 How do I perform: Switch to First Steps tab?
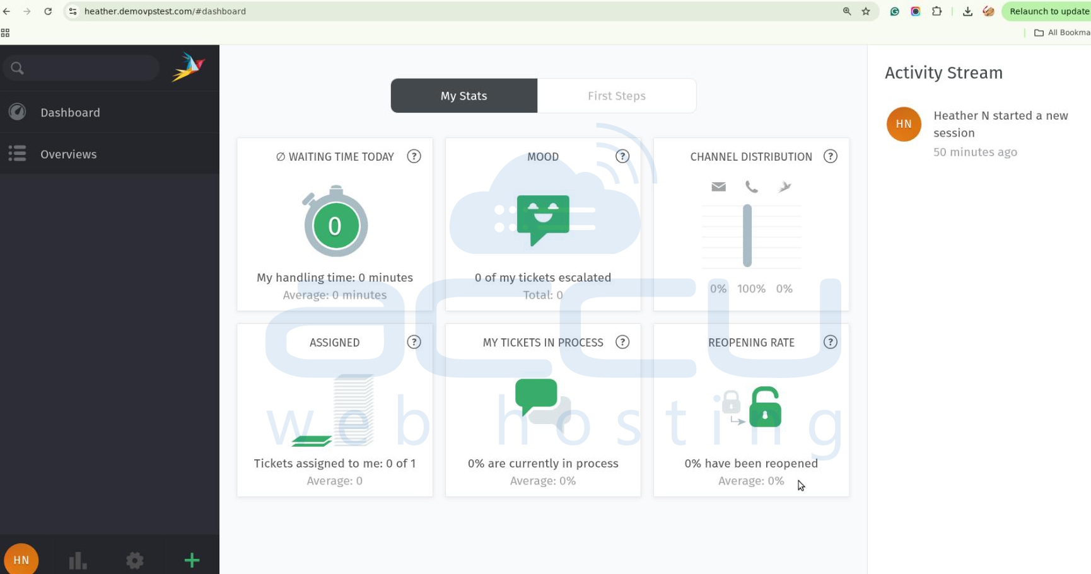point(617,96)
